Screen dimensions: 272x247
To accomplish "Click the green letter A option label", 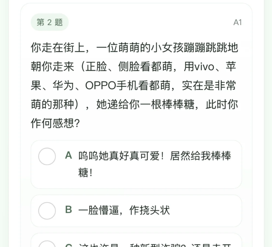I will tap(69, 156).
